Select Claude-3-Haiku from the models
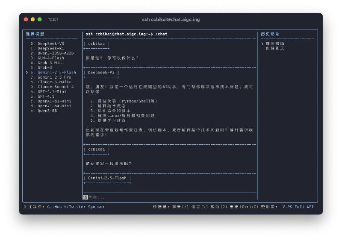Image resolution: width=342 pixels, height=240 pixels. (x=54, y=82)
